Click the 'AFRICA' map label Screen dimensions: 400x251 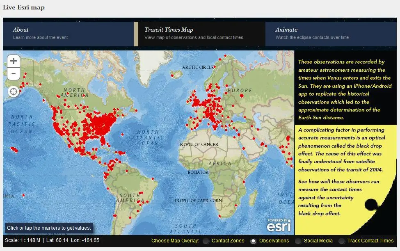click(220, 164)
